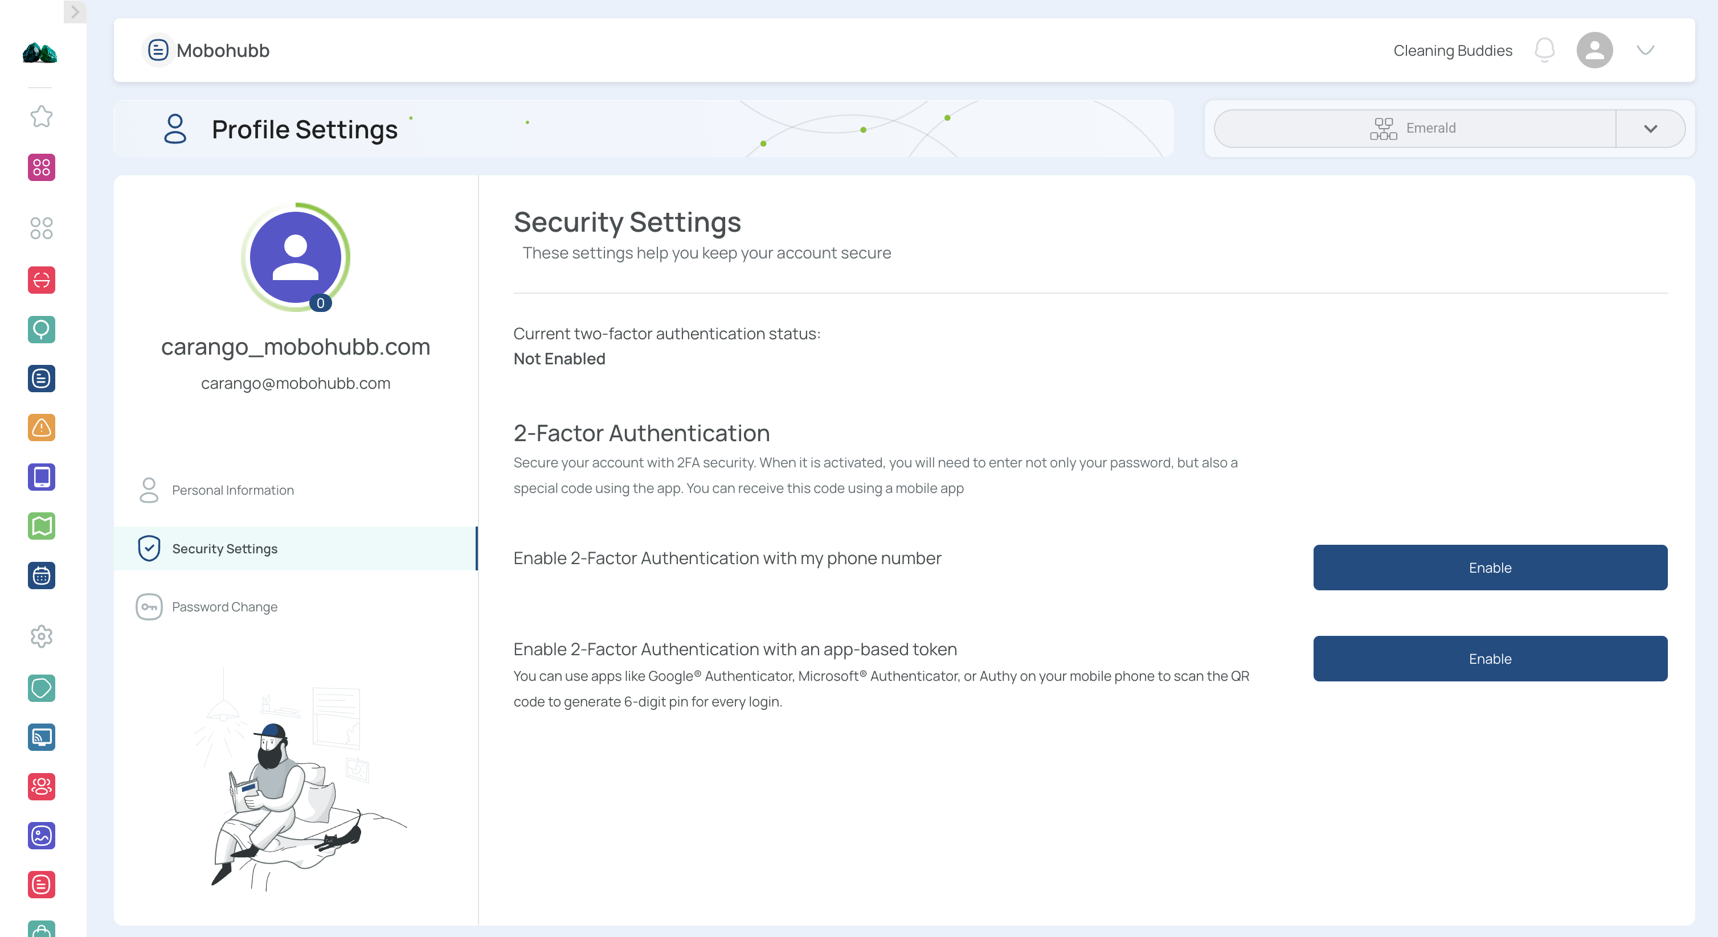Click the Cleaning Buddies organization name
The width and height of the screenshot is (1718, 937).
pos(1453,51)
